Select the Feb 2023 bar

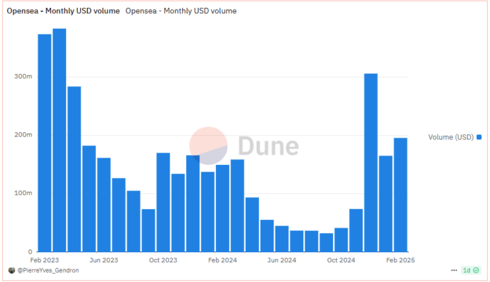tap(44, 143)
